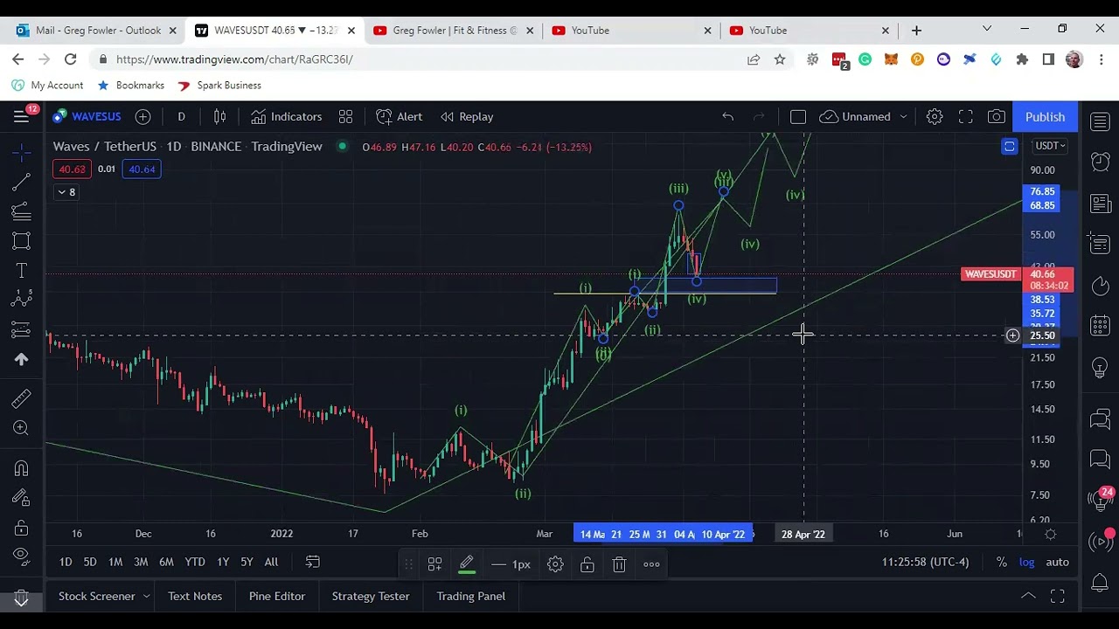
Task: Open the ideas lightbulb panel
Action: [1101, 368]
